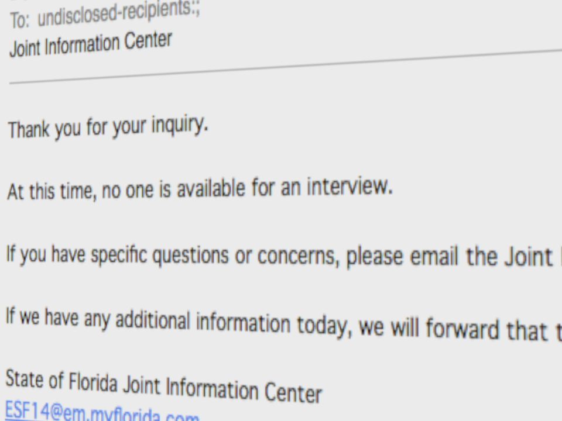Click the 'Thank you for your inquiry' line
Image resolution: width=562 pixels, height=421 pixels.
point(108,127)
